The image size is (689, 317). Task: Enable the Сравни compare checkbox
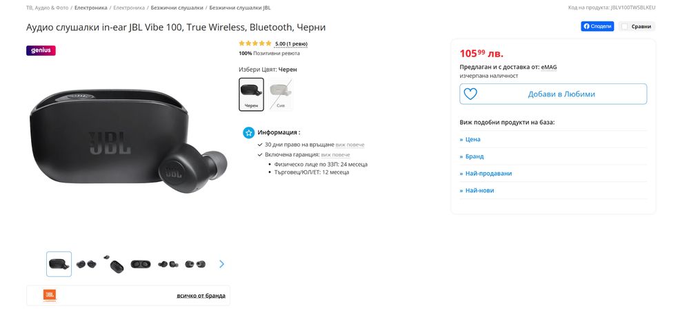[x=624, y=26]
